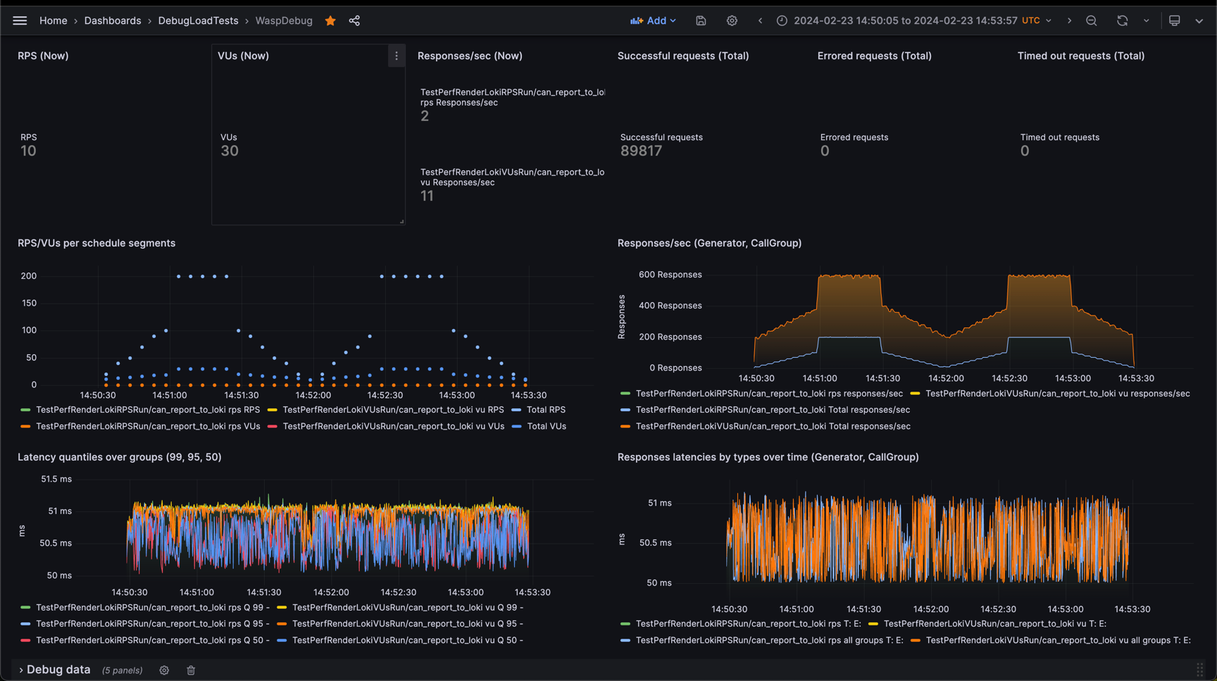Open the VUs (Now) panel three-dot menu
Screen dimensions: 1217x681
tap(396, 56)
